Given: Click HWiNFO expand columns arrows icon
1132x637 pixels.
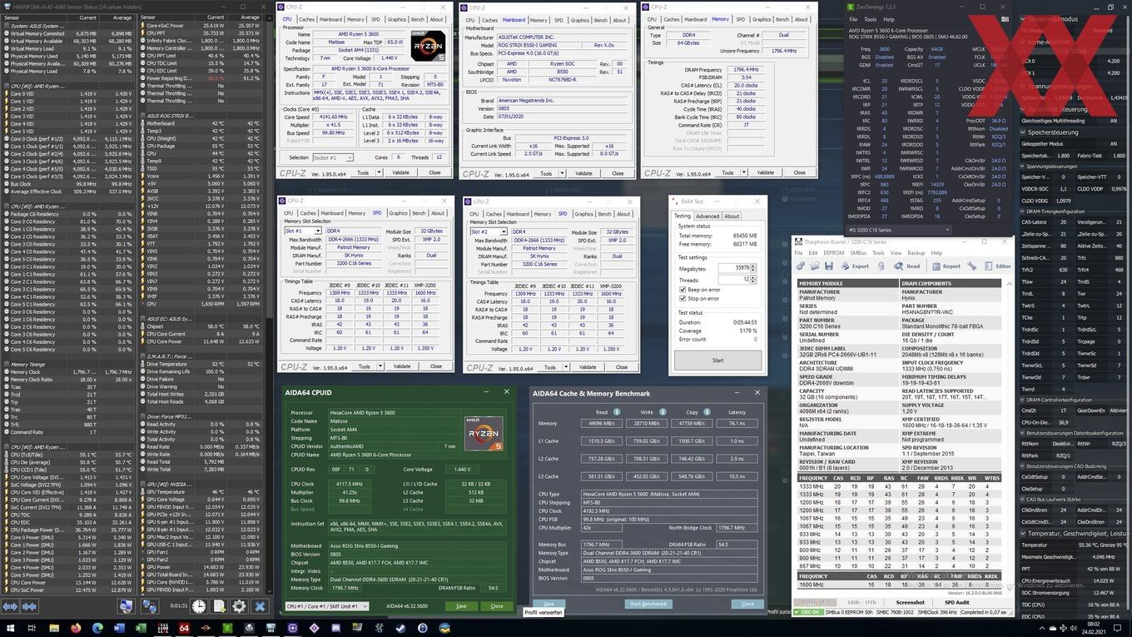Looking at the screenshot, I should point(10,606).
